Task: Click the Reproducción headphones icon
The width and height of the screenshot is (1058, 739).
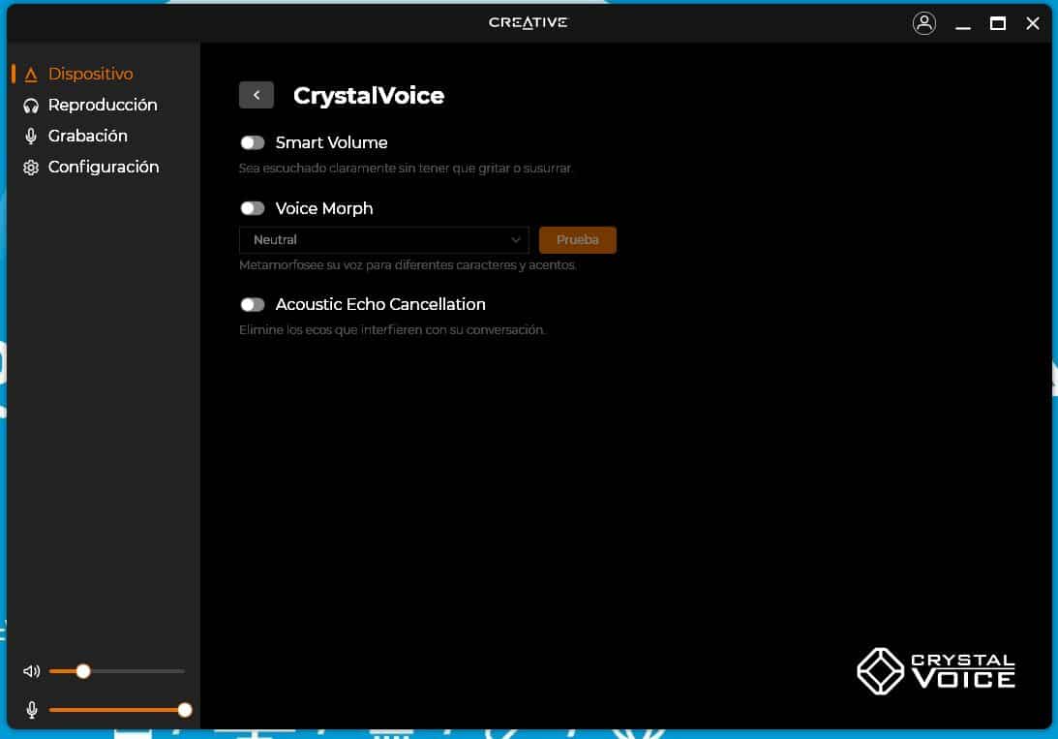Action: pyautogui.click(x=31, y=106)
